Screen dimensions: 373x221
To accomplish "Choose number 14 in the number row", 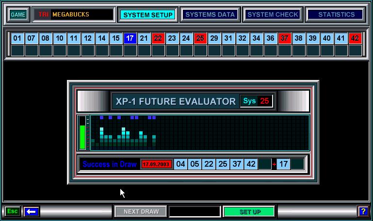I will coord(101,38).
